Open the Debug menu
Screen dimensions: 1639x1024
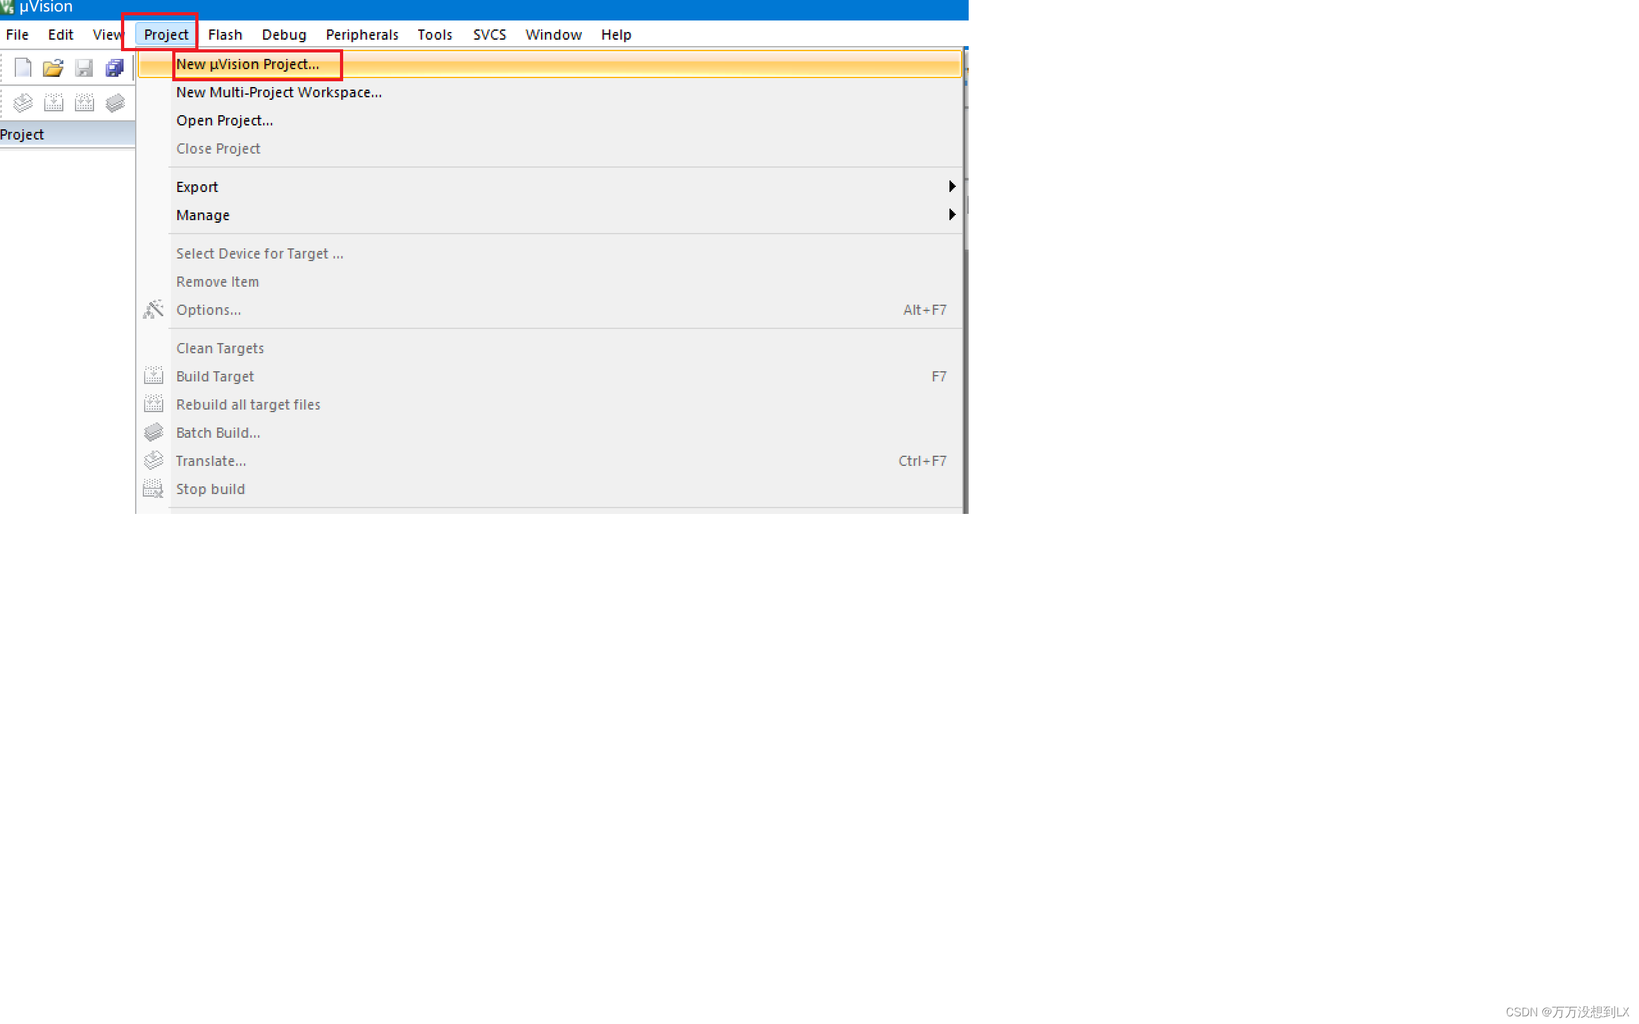pos(284,35)
